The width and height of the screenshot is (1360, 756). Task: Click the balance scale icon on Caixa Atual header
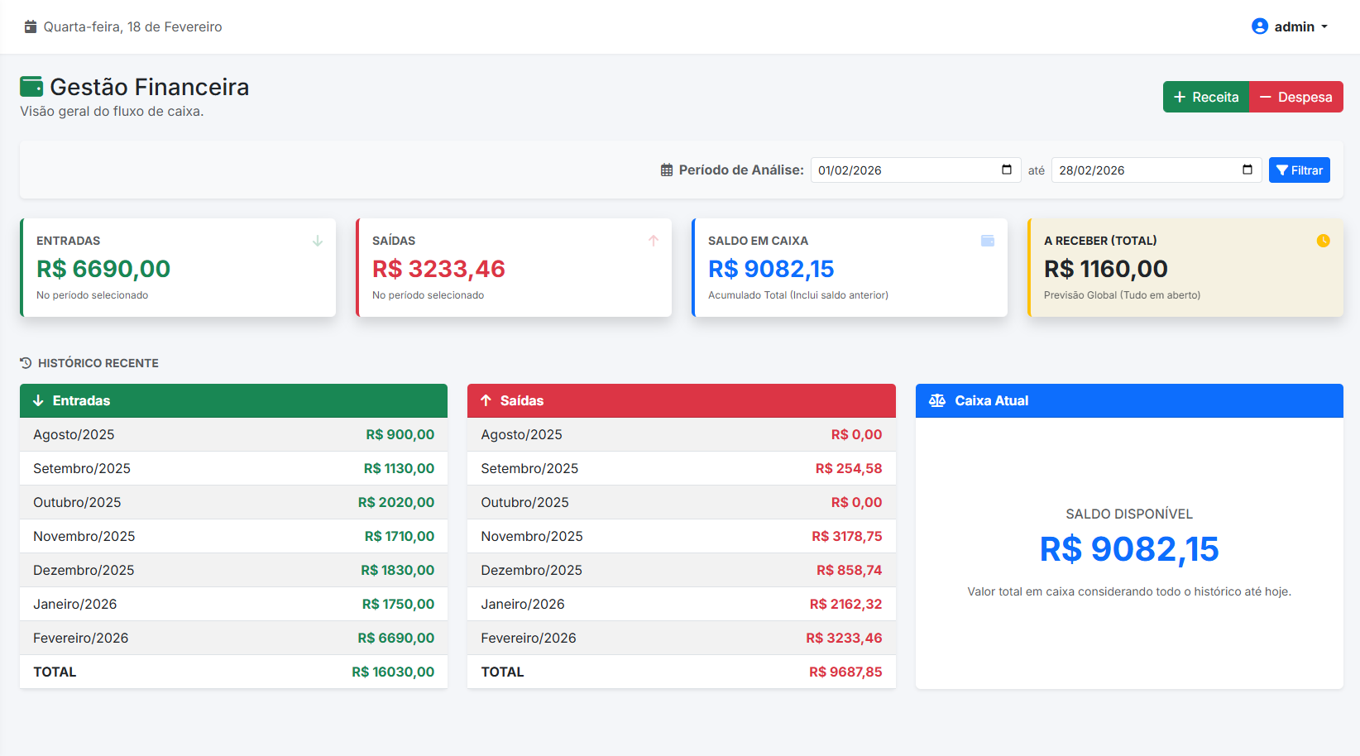point(937,400)
